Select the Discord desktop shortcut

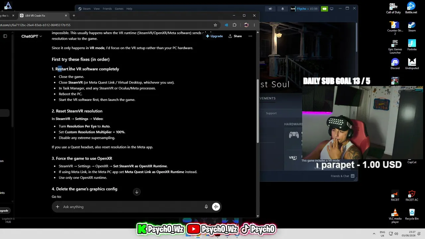click(x=395, y=64)
